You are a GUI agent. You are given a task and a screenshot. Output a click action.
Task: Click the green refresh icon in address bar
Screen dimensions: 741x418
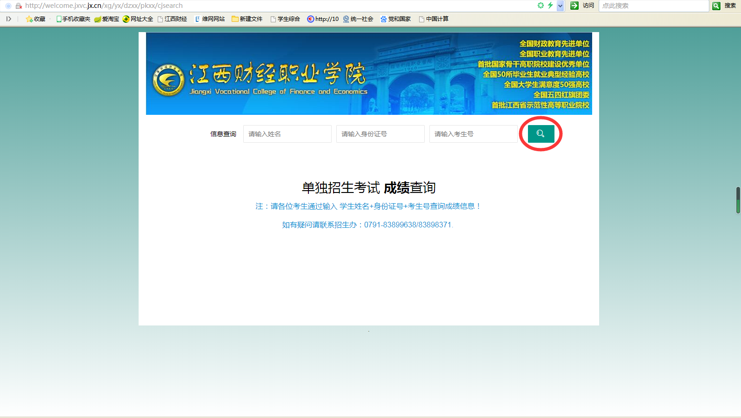[541, 6]
